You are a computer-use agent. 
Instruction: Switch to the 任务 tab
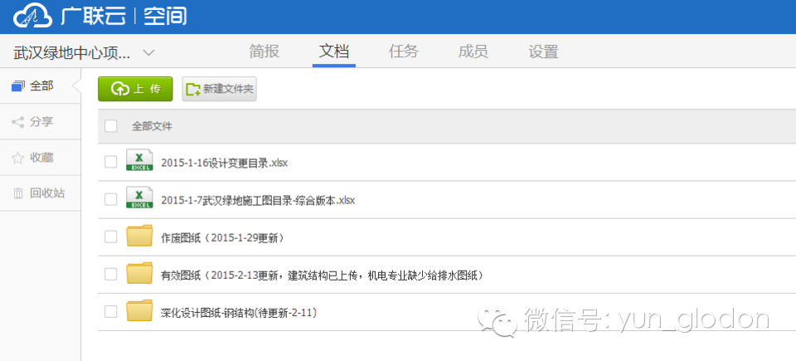(404, 51)
